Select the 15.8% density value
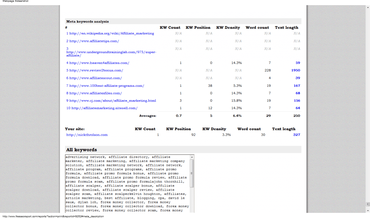370x218 pixels. point(236,101)
